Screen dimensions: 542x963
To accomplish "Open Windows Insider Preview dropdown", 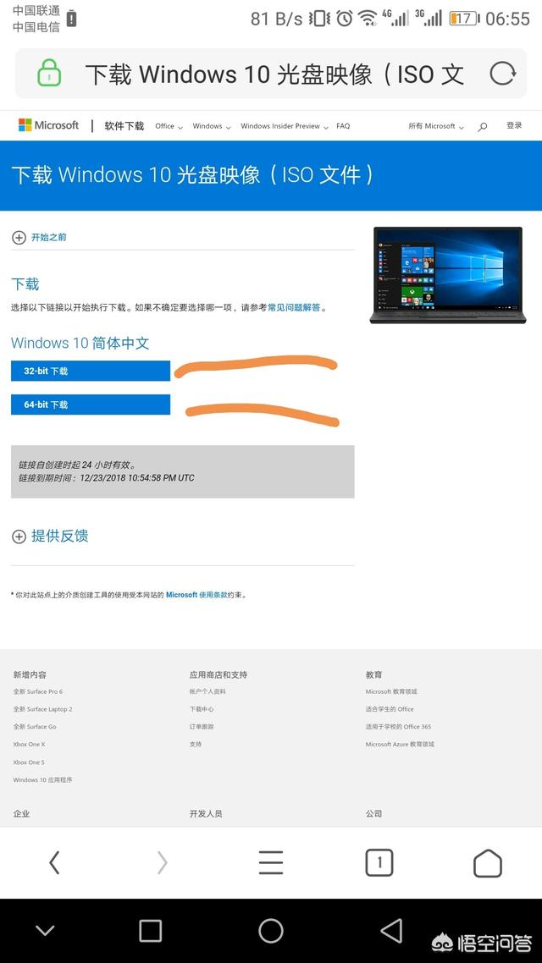I will (285, 126).
